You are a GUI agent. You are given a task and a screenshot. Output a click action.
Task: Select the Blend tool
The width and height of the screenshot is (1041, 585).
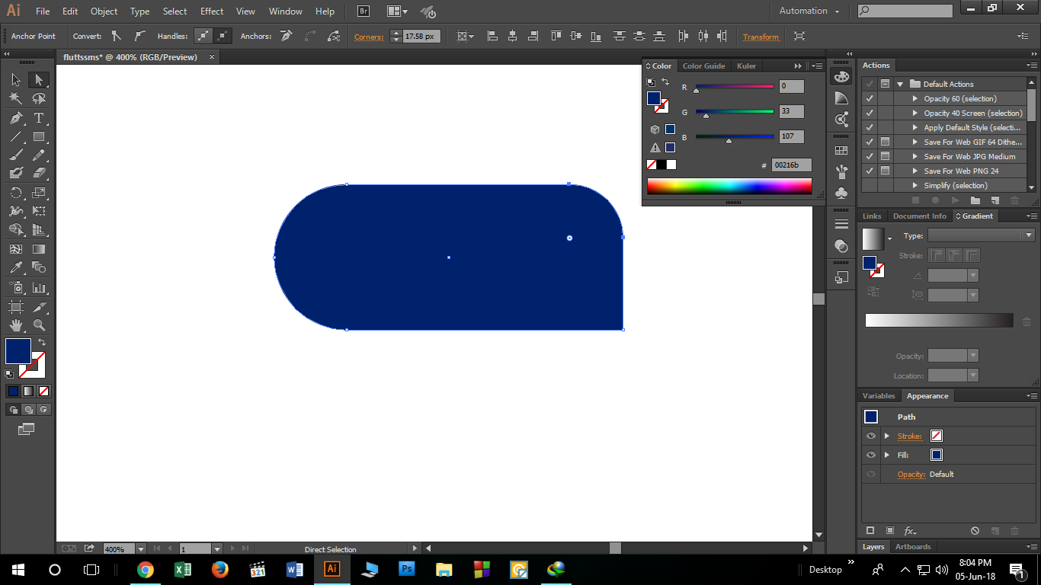click(39, 268)
